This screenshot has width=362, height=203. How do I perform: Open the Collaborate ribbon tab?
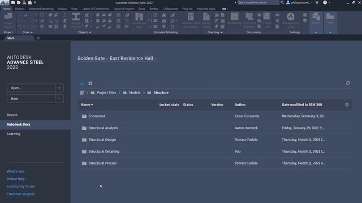point(170,9)
